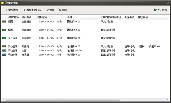The height and width of the screenshot is (103, 171).
Task: Select the 手动包场 text in 麻将桌 row
Action: coord(13,55)
